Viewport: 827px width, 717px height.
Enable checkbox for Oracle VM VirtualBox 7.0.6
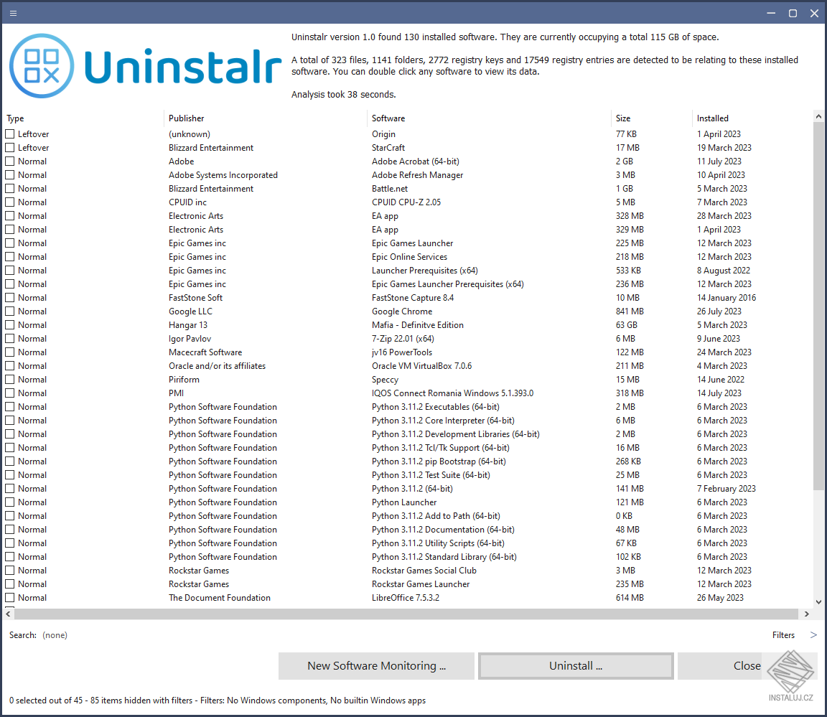click(9, 366)
